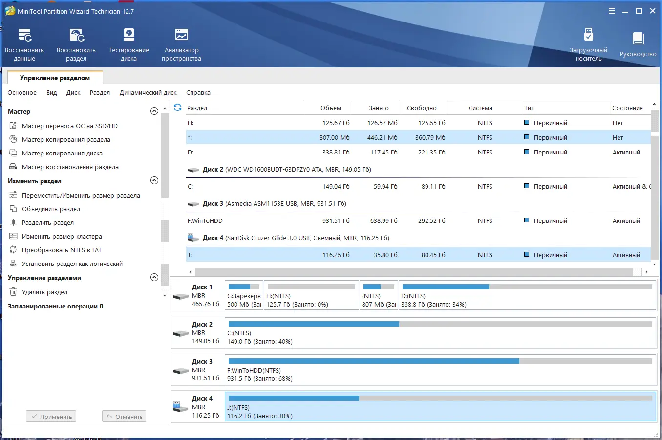The height and width of the screenshot is (440, 662).
Task: Collapse the Изменить раздел section
Action: click(154, 180)
